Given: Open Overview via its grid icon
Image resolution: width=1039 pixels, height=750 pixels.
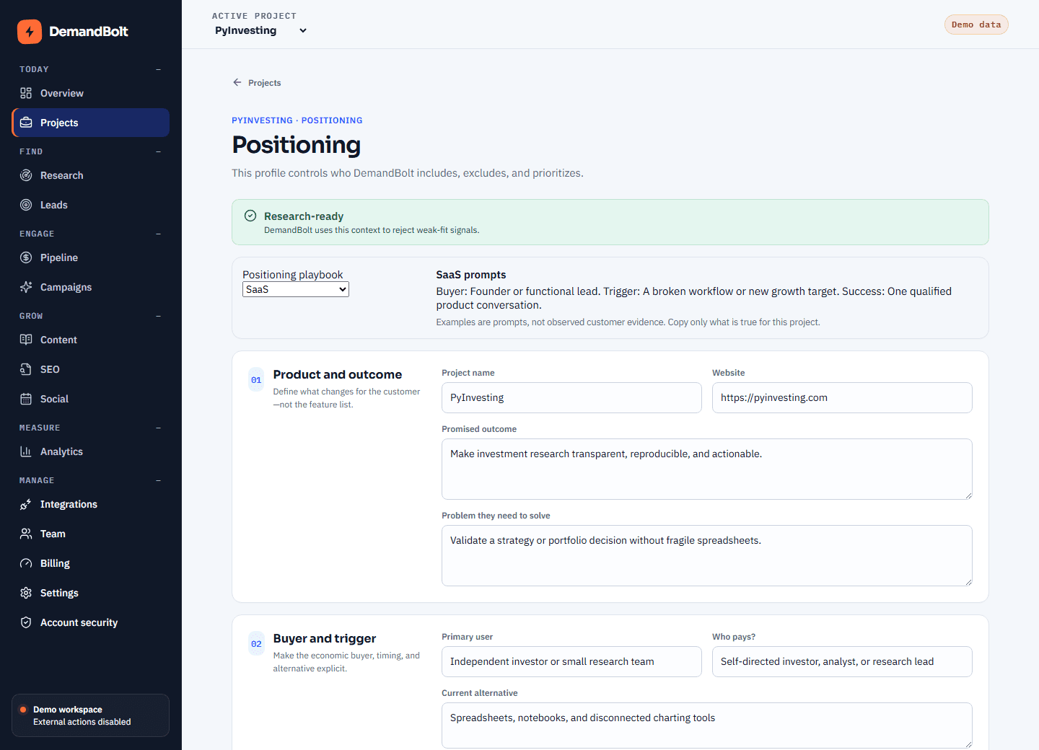Looking at the screenshot, I should [26, 93].
